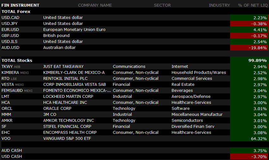
Task: Click the Commercial Services industry cell
Action: (192, 79)
